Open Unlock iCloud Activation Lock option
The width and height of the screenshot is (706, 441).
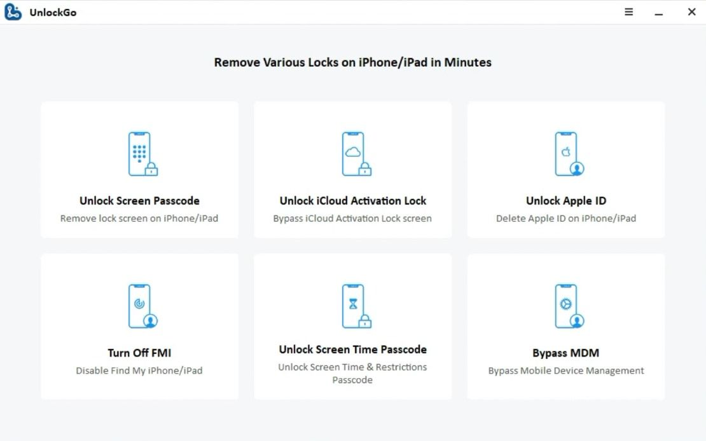353,201
